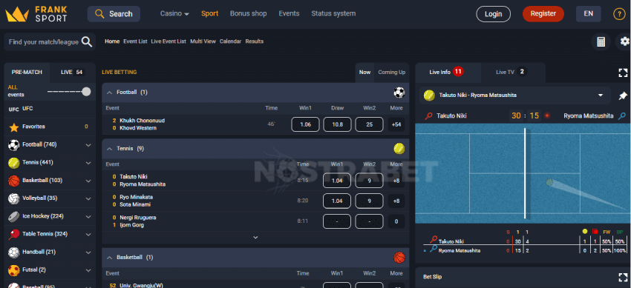Image resolution: width=631 pixels, height=288 pixels.
Task: Open the Bonus shop page
Action: coord(248,13)
